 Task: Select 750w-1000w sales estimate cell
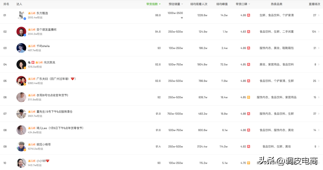(x=175, y=114)
